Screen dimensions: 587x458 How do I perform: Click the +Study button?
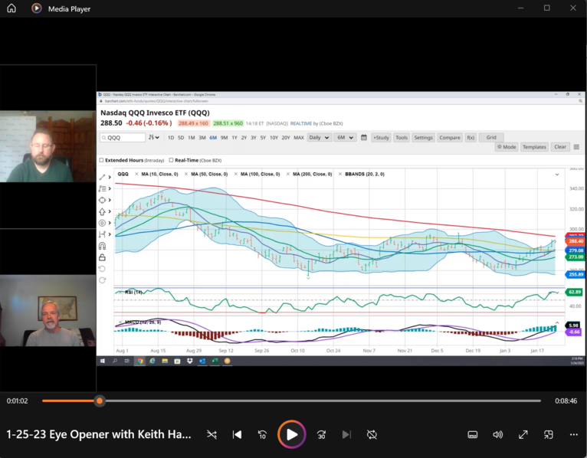[381, 137]
